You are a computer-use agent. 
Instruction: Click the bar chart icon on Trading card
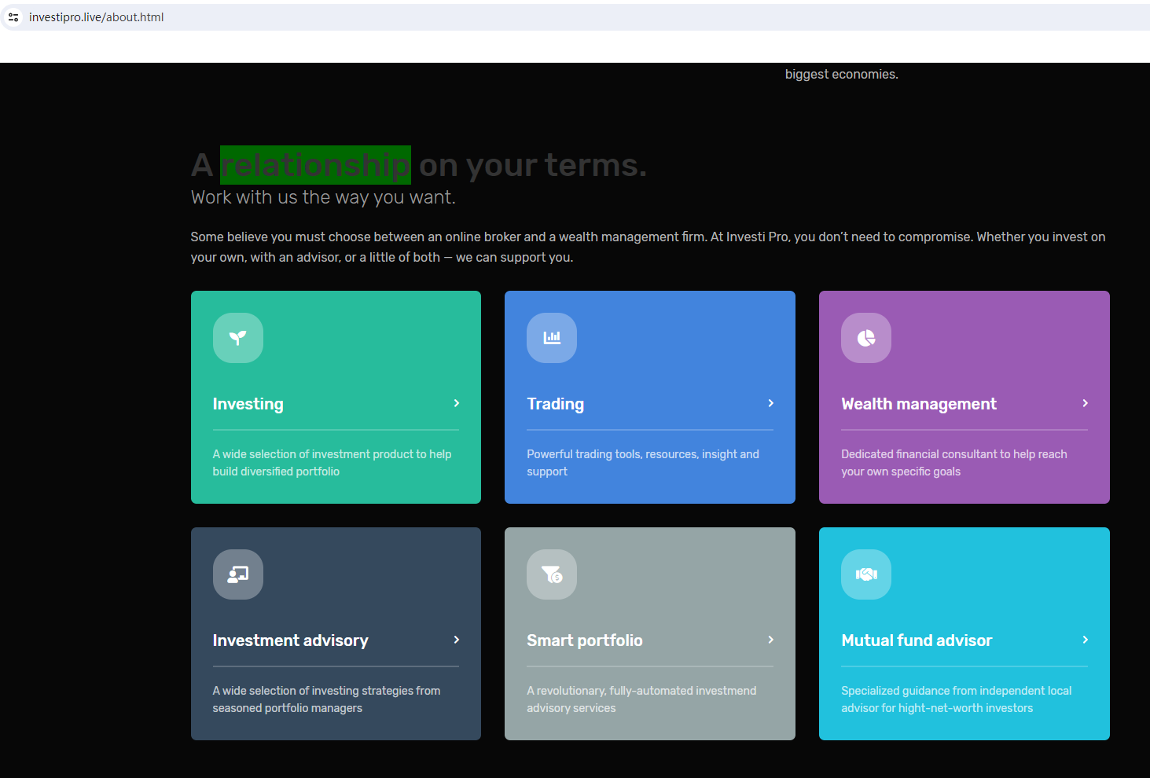pos(552,338)
